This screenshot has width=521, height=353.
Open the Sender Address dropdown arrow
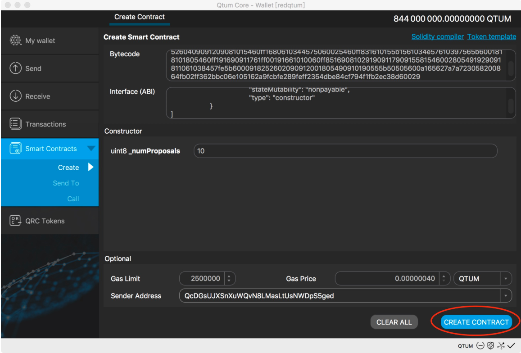click(506, 295)
